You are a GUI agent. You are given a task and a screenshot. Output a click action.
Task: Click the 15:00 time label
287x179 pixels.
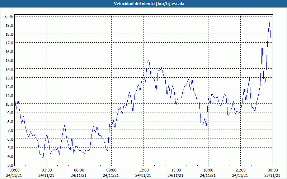tap(176, 170)
